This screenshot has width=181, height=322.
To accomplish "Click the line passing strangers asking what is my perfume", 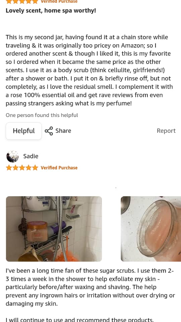I will coord(68,103).
